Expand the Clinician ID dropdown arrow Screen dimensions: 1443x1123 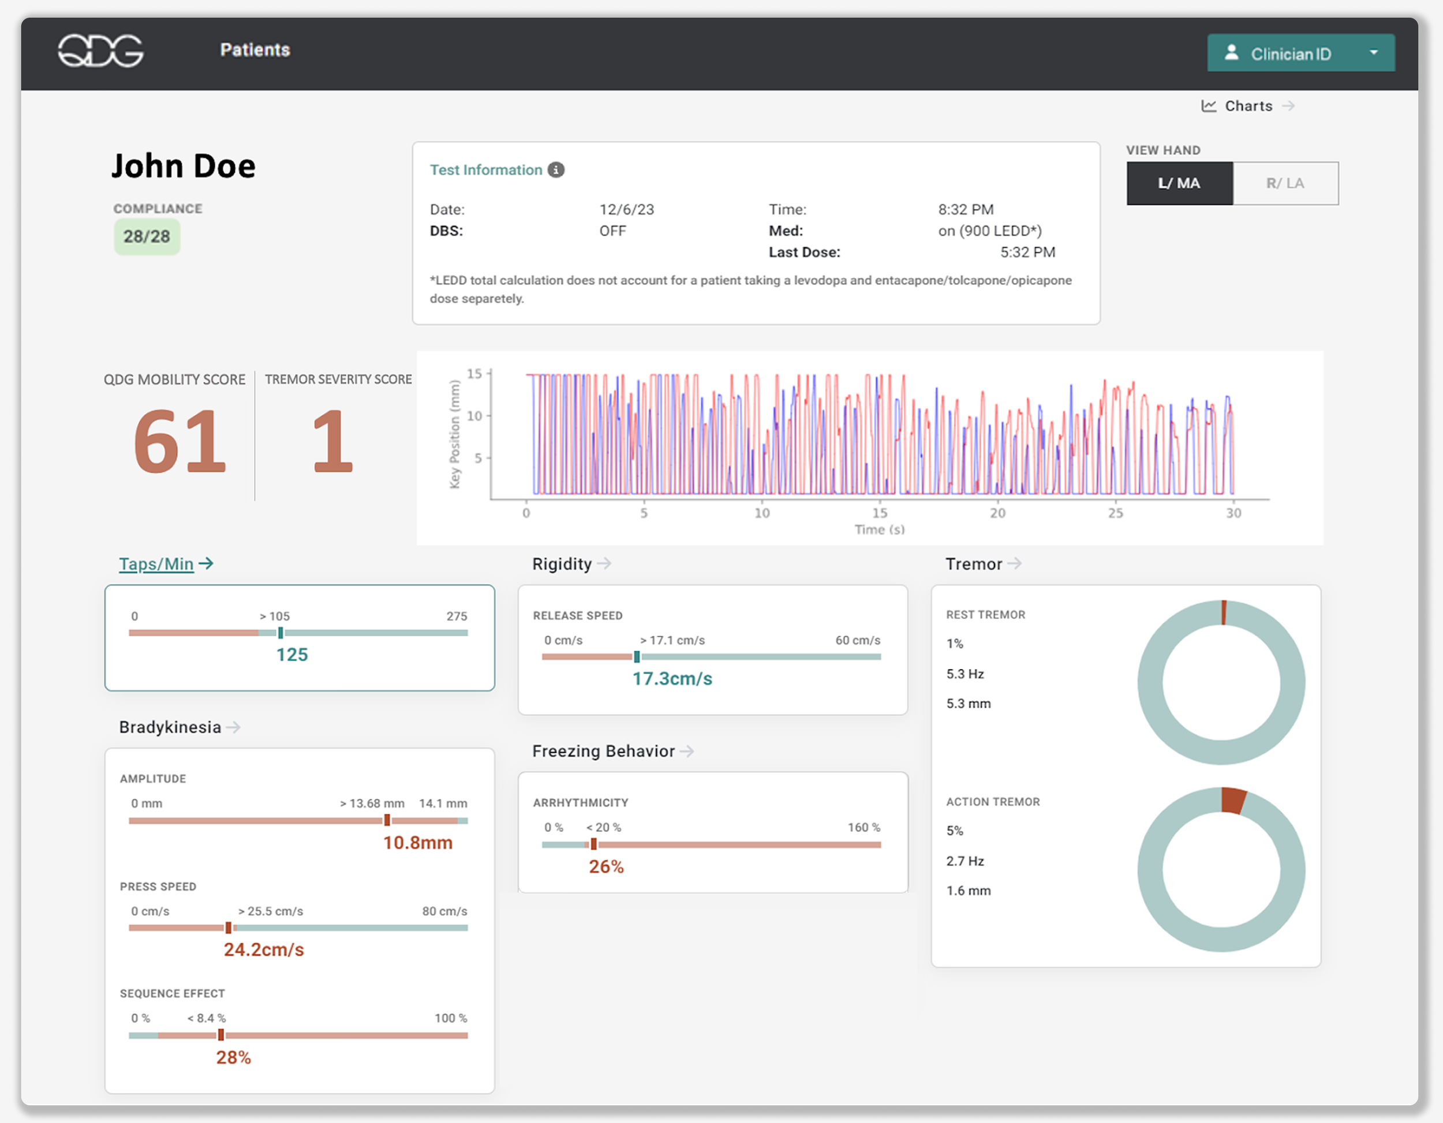pos(1374,53)
